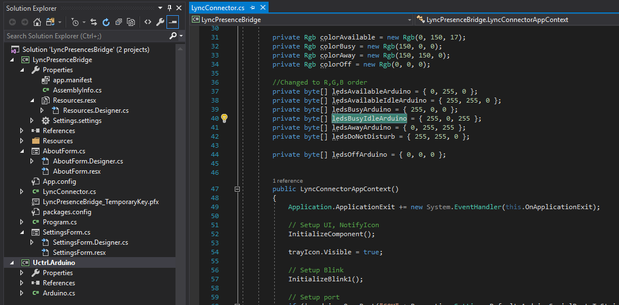The image size is (619, 305).
Task: Expand the Program.cs node
Action: click(22, 222)
